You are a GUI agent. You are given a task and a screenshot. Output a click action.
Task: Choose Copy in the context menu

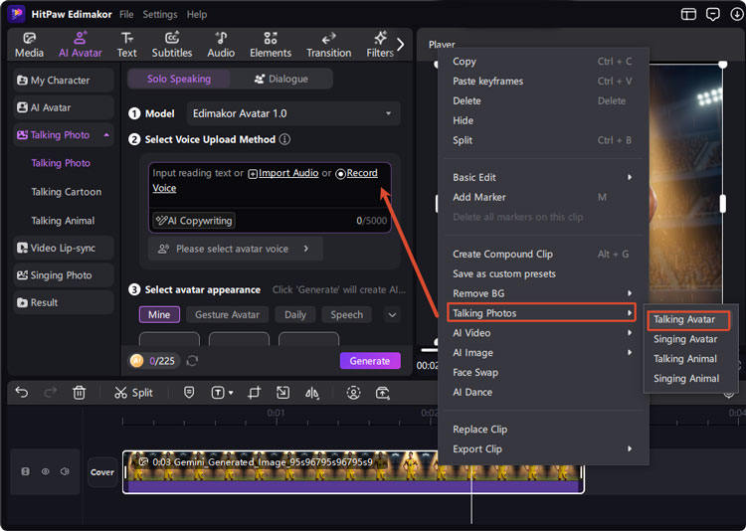[542, 62]
